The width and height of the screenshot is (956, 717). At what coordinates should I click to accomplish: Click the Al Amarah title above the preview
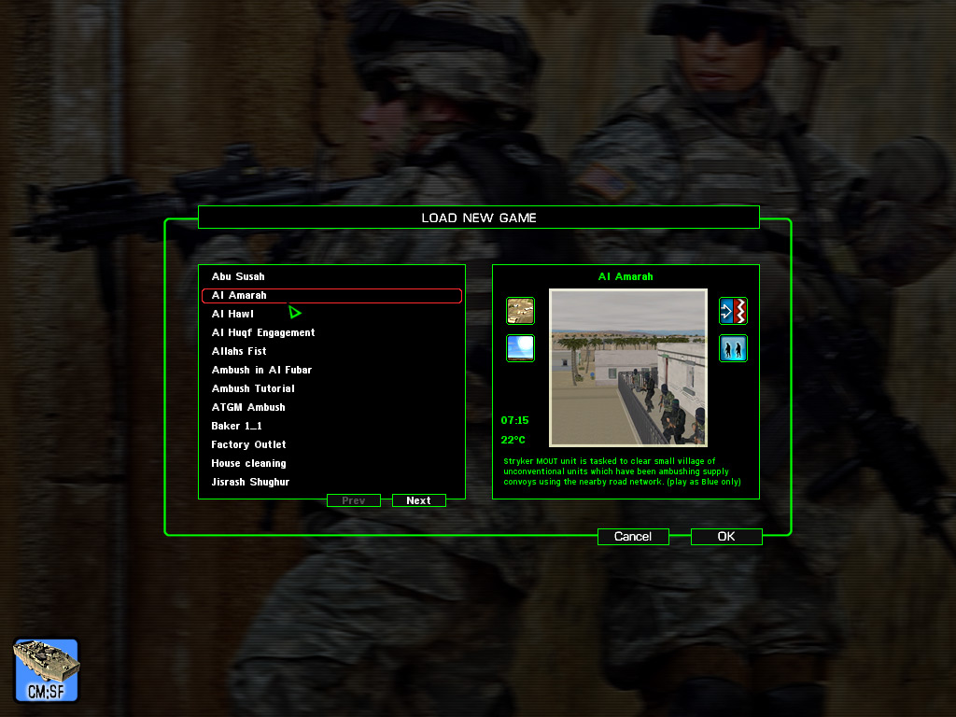click(626, 276)
